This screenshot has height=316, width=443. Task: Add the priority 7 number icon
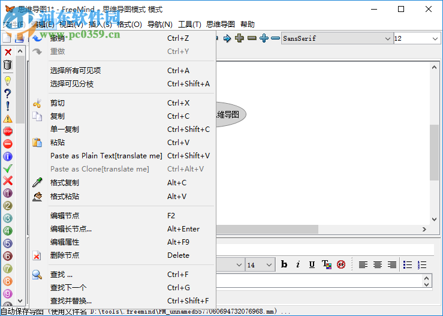(x=8, y=269)
